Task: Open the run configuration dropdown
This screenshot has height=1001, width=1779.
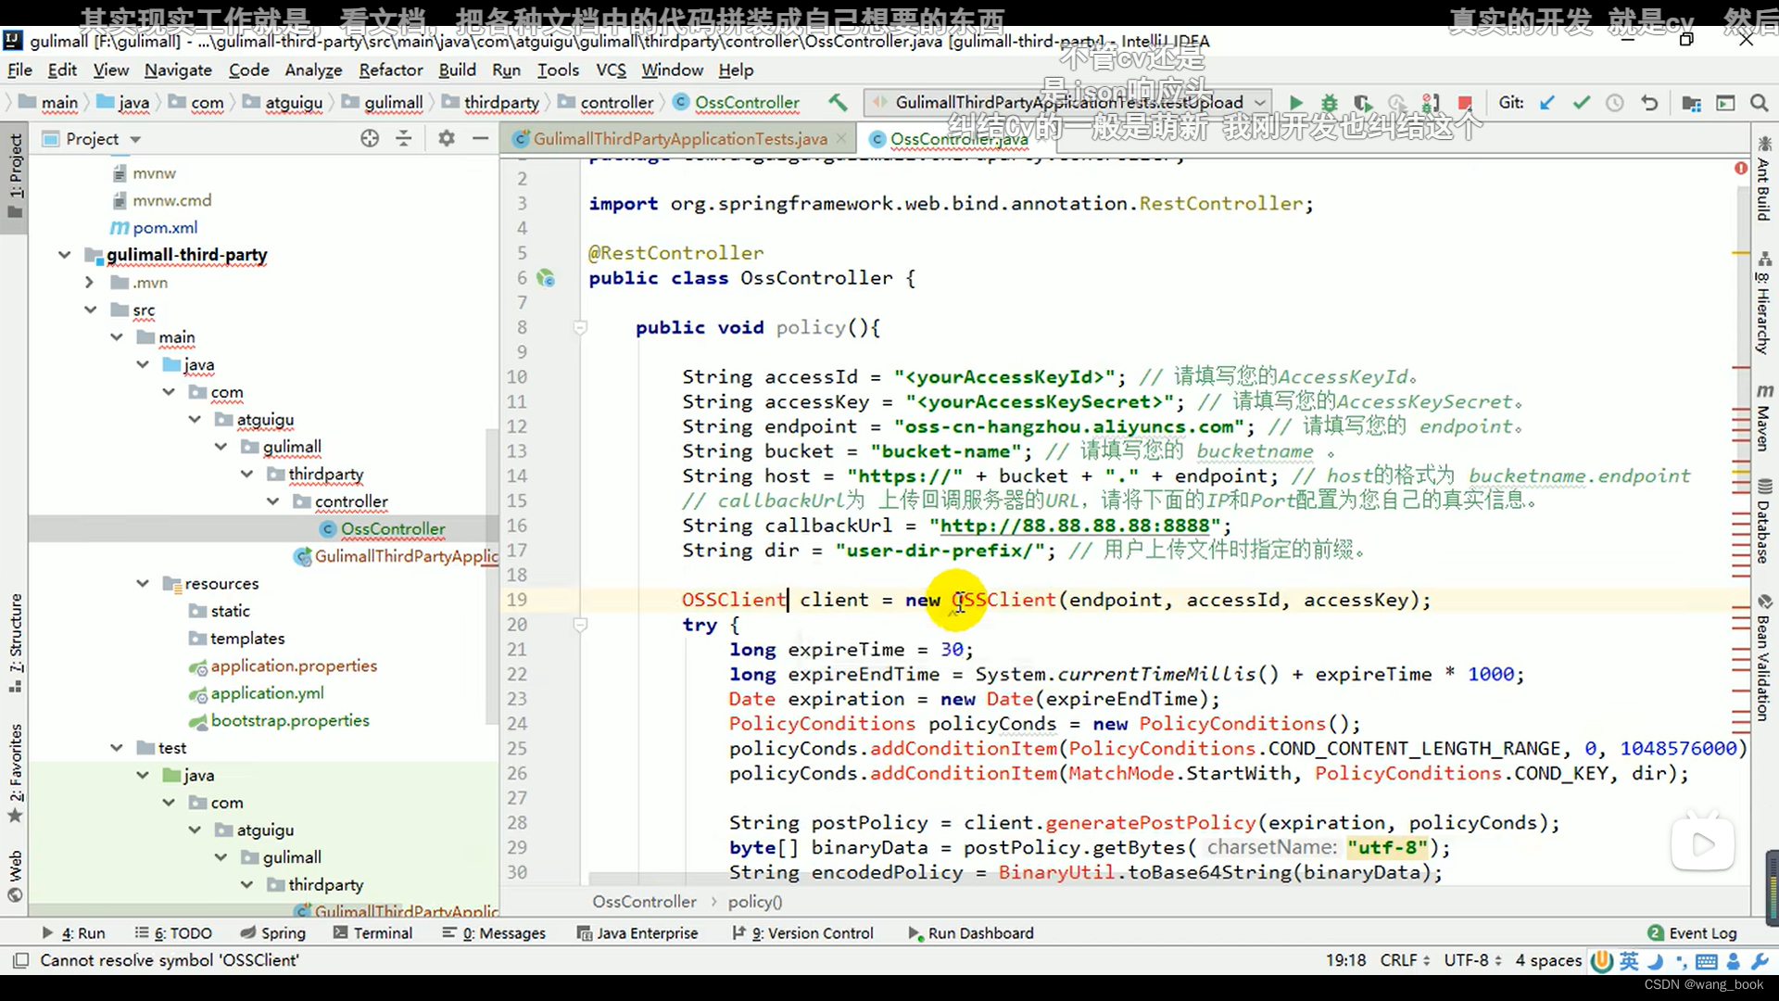Action: pos(1260,103)
